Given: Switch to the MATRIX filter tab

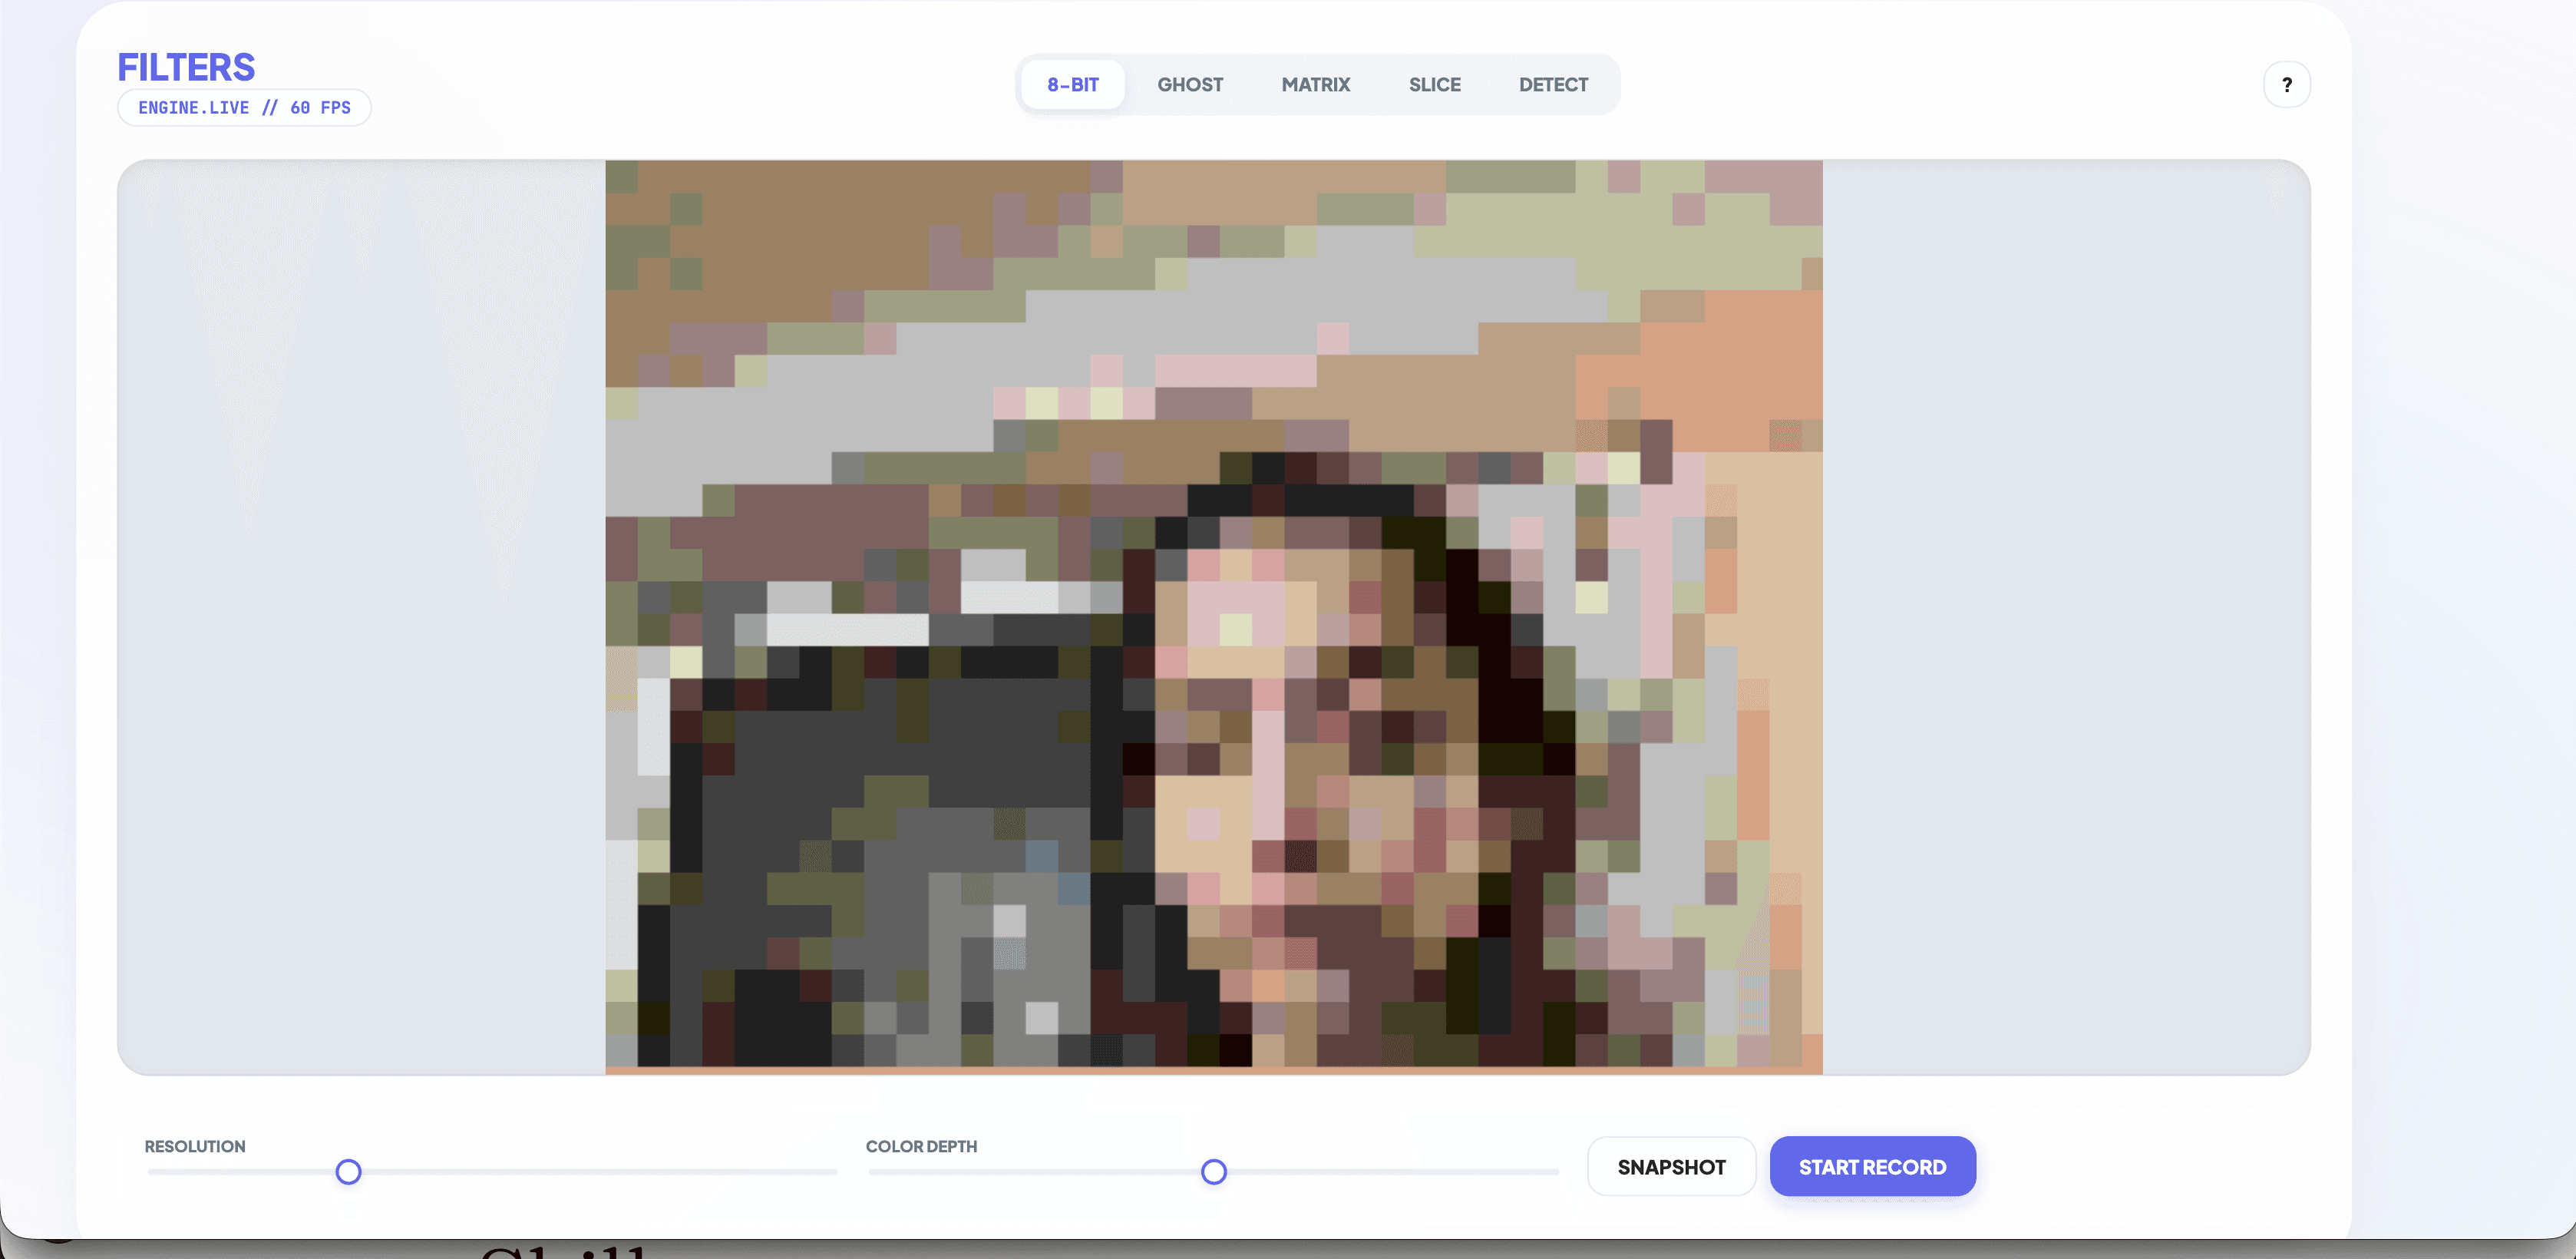Looking at the screenshot, I should coord(1315,85).
